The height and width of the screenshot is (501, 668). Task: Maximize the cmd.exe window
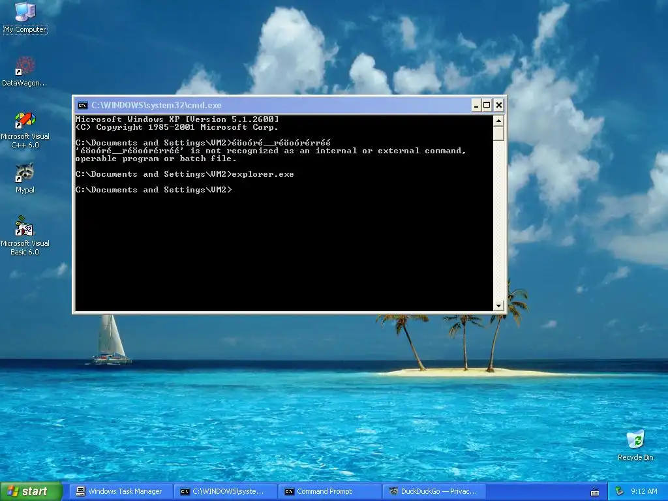tap(487, 105)
